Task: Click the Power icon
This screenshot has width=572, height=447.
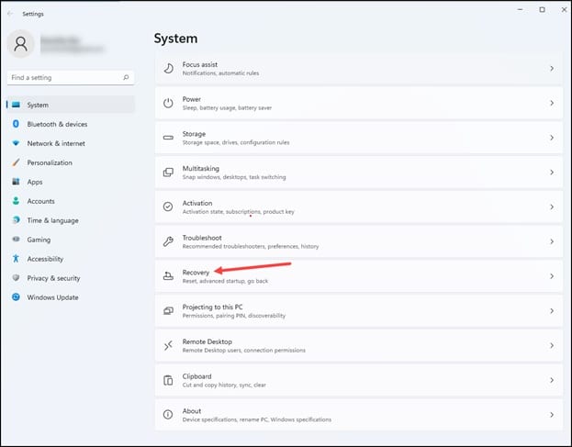Action: coord(168,103)
